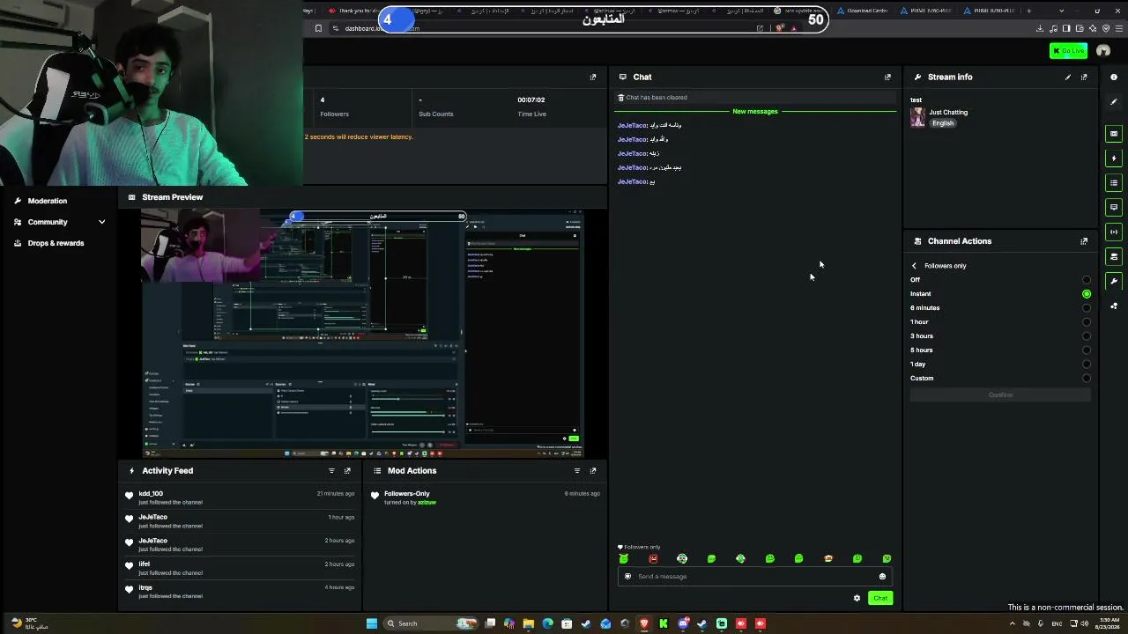Click the Windows taskbar Search box

point(431,623)
